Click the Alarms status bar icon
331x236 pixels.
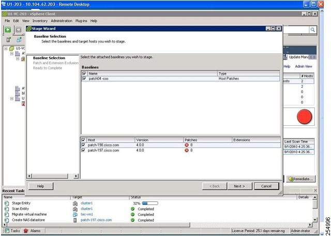tap(26, 231)
